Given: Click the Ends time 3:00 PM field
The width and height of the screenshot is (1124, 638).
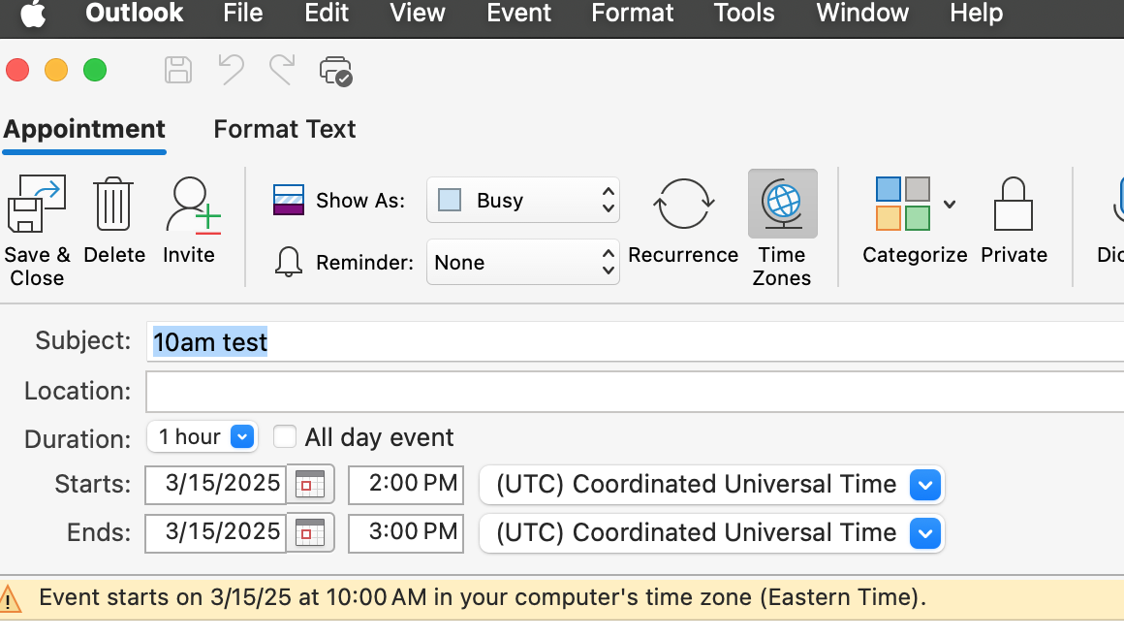Looking at the screenshot, I should (406, 533).
